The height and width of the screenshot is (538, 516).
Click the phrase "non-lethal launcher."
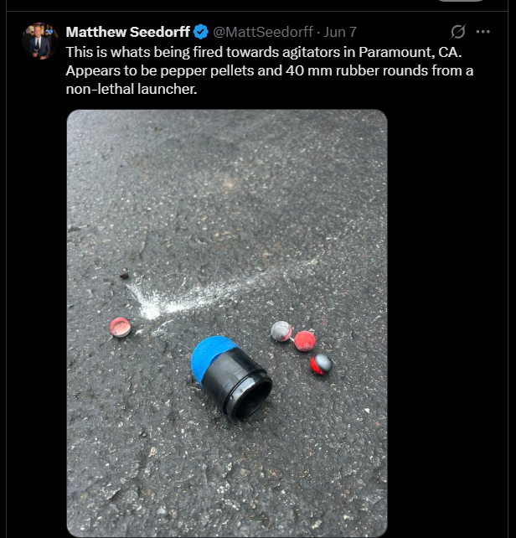point(132,89)
